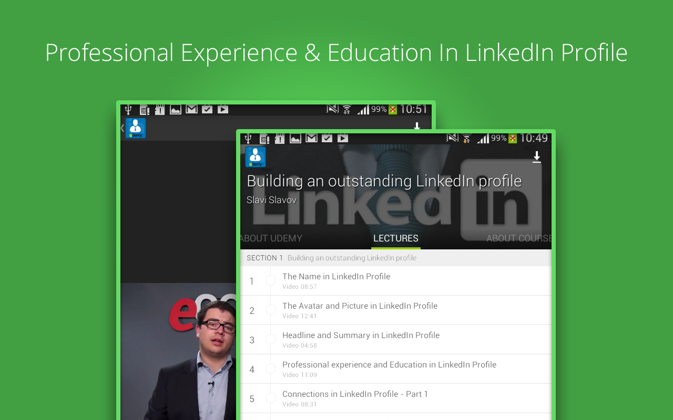Screen dimensions: 673x420
Task: Tap the lecture number 4 label
Action: click(x=252, y=370)
